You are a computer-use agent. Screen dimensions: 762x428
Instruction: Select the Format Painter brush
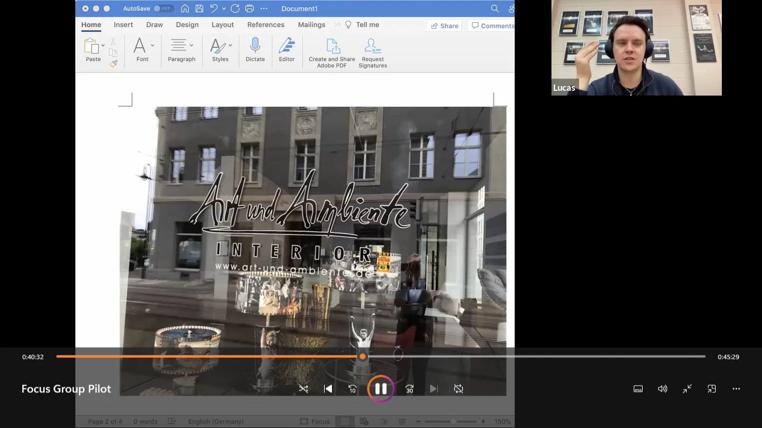pos(113,64)
